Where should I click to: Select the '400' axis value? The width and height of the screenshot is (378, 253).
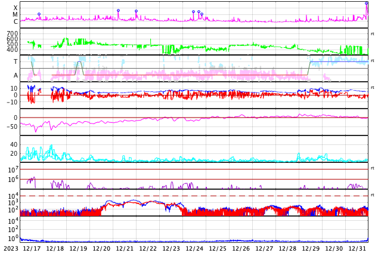click(12, 50)
